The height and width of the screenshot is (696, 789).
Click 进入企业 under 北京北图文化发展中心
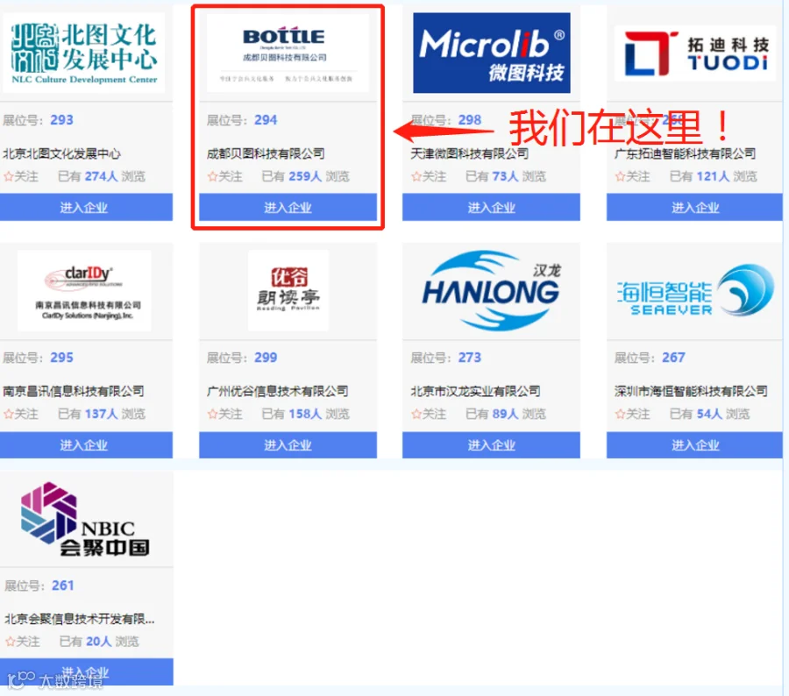86,208
